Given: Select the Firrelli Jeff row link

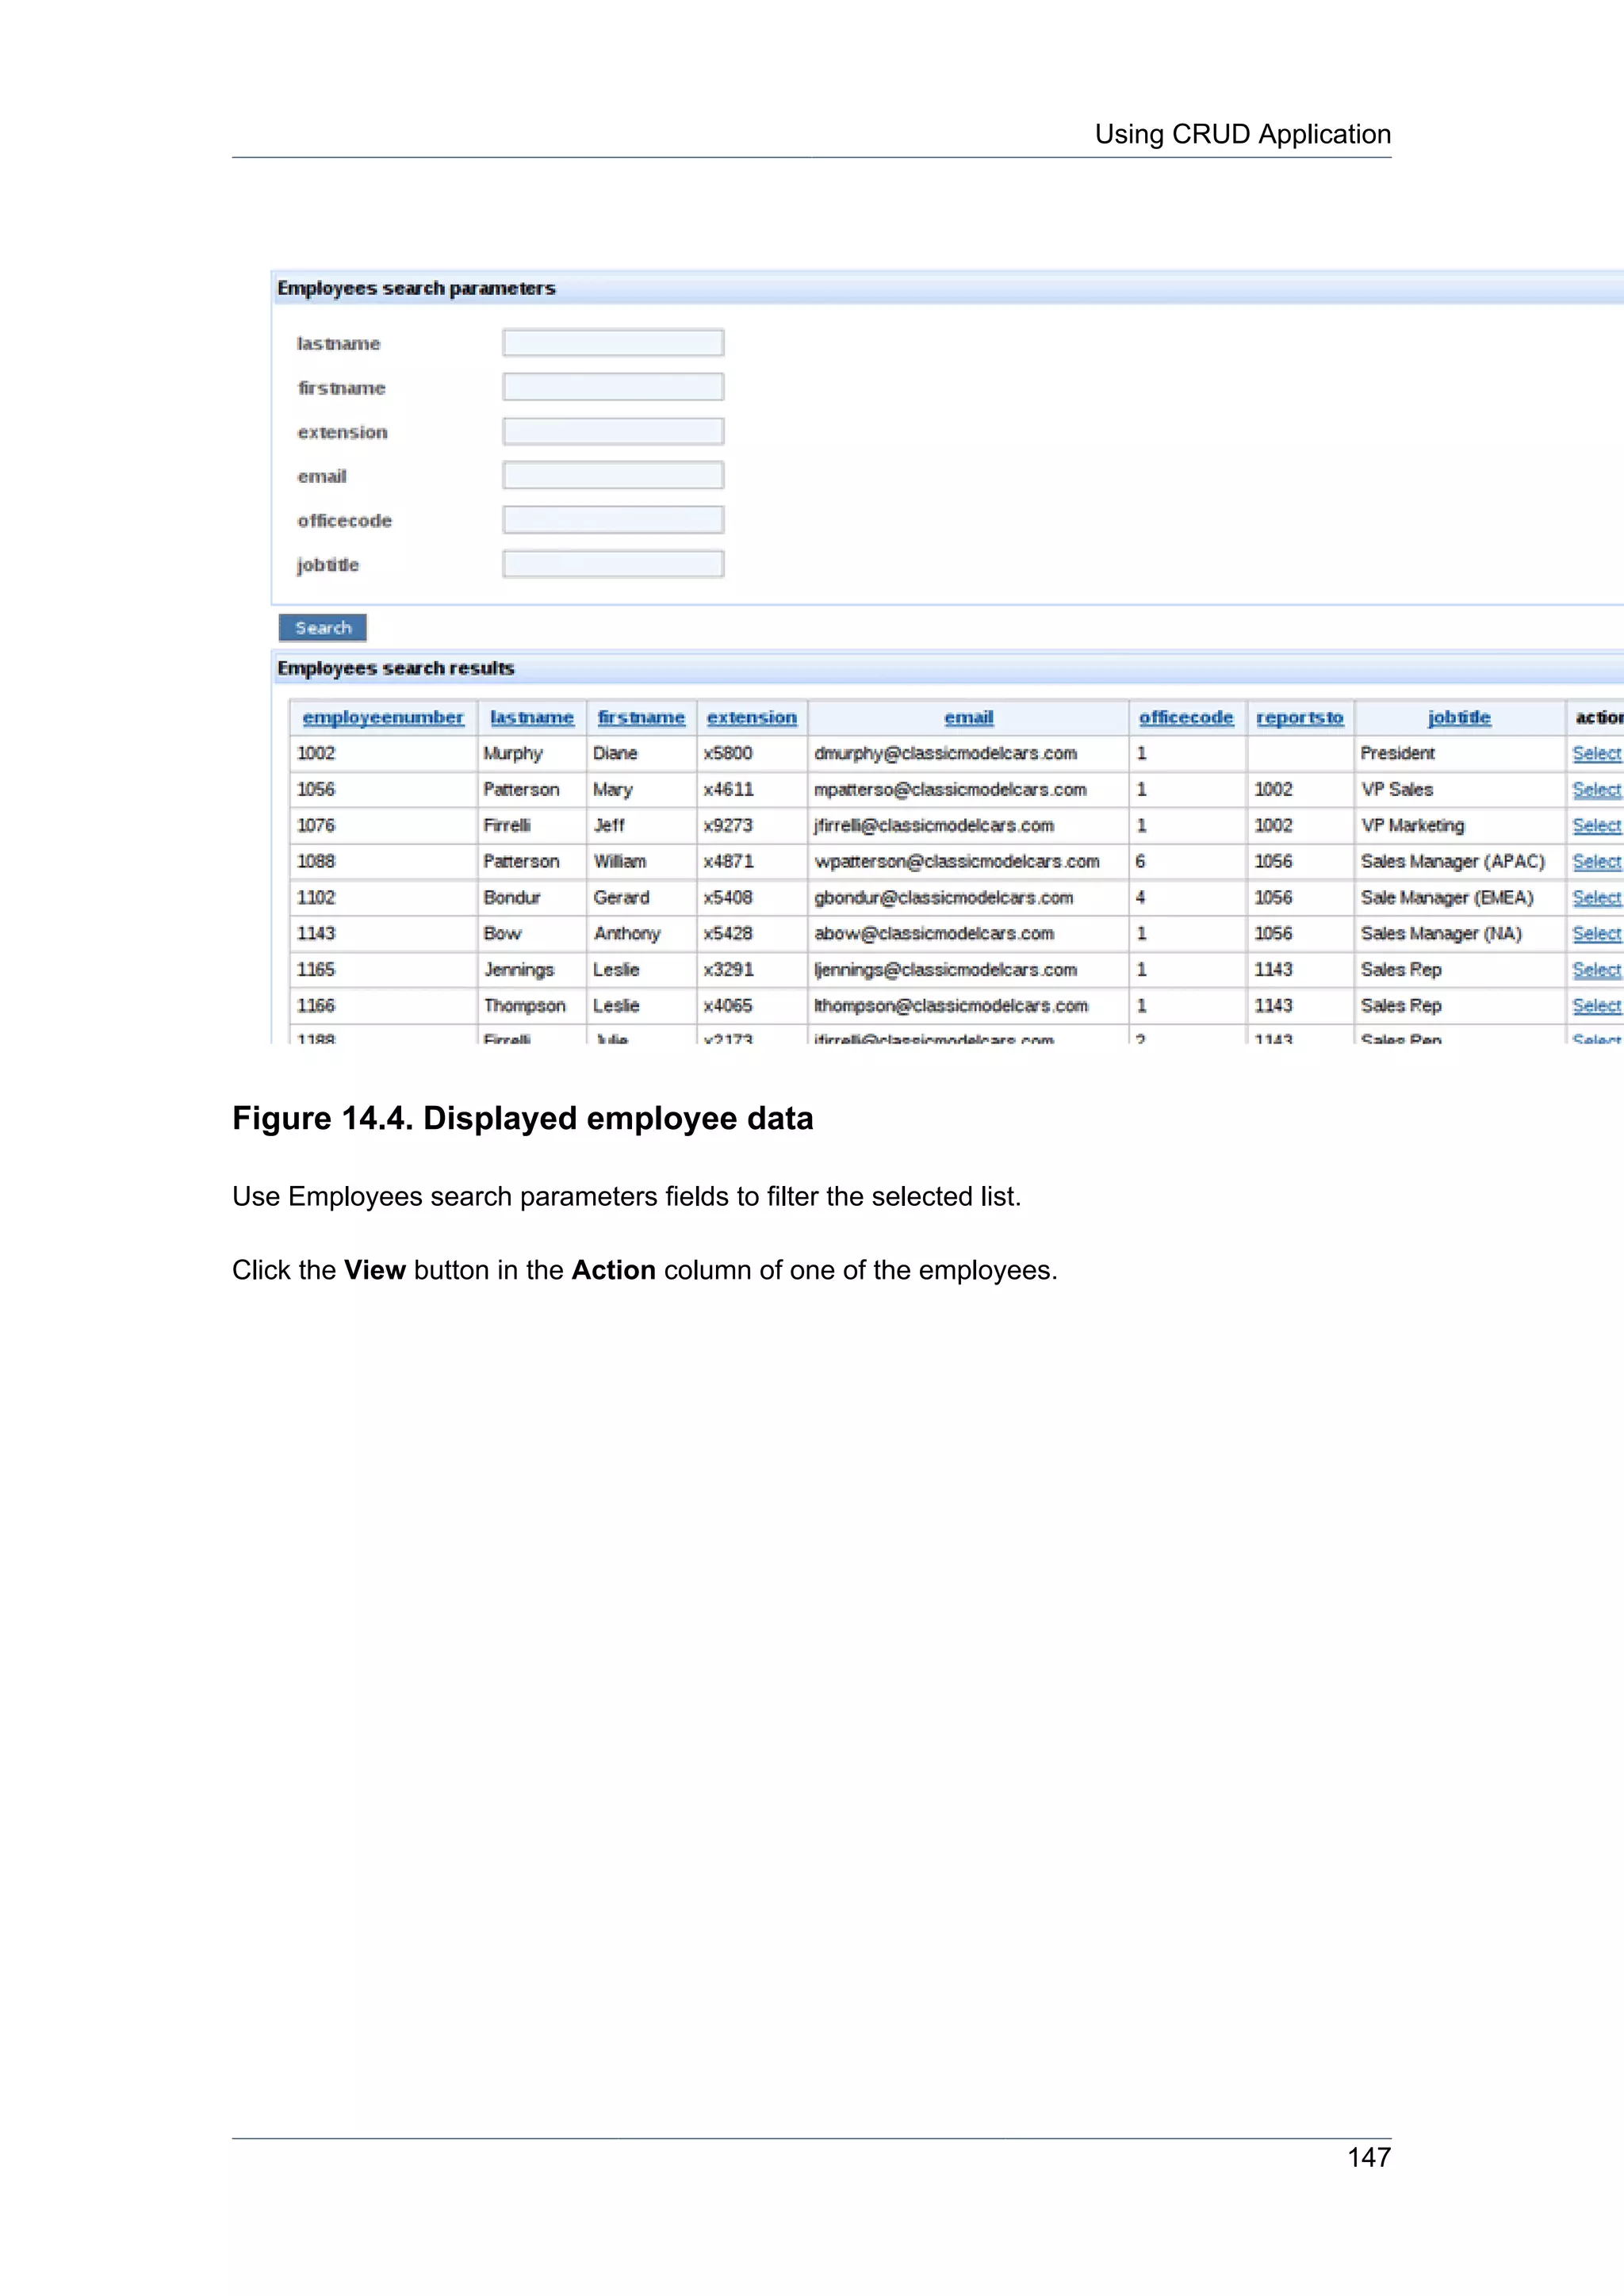Looking at the screenshot, I should point(1596,825).
